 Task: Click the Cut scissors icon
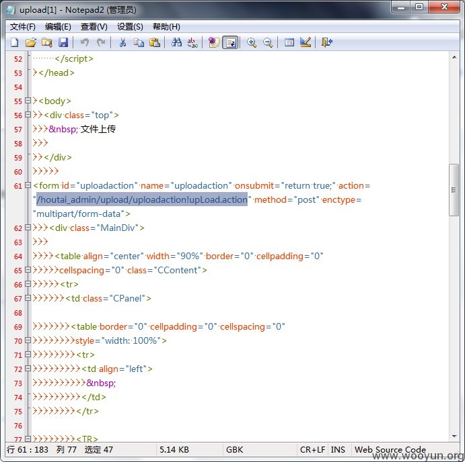tap(122, 42)
